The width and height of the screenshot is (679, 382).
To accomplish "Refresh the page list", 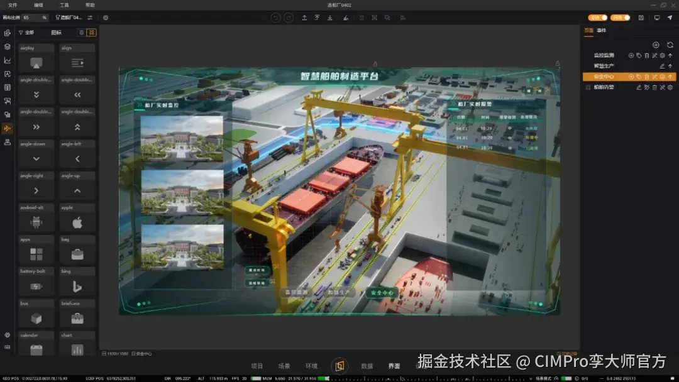I will 670,45.
